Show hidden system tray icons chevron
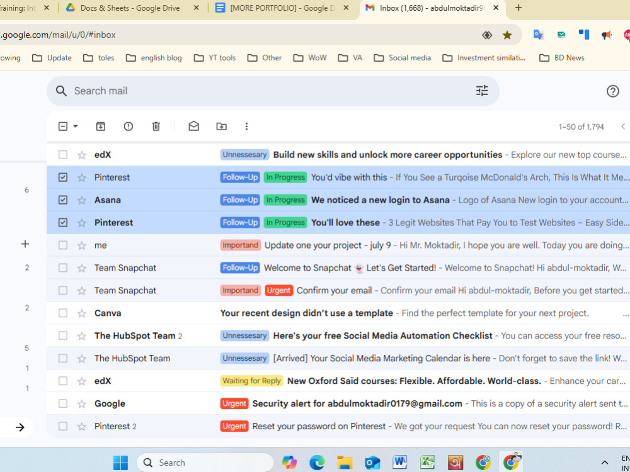This screenshot has height=472, width=630. click(x=604, y=463)
